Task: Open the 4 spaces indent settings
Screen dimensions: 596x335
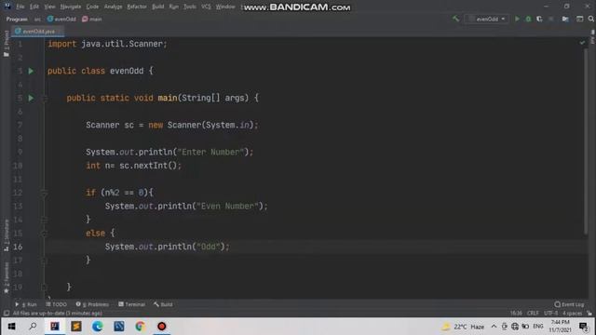Action: (x=572, y=314)
